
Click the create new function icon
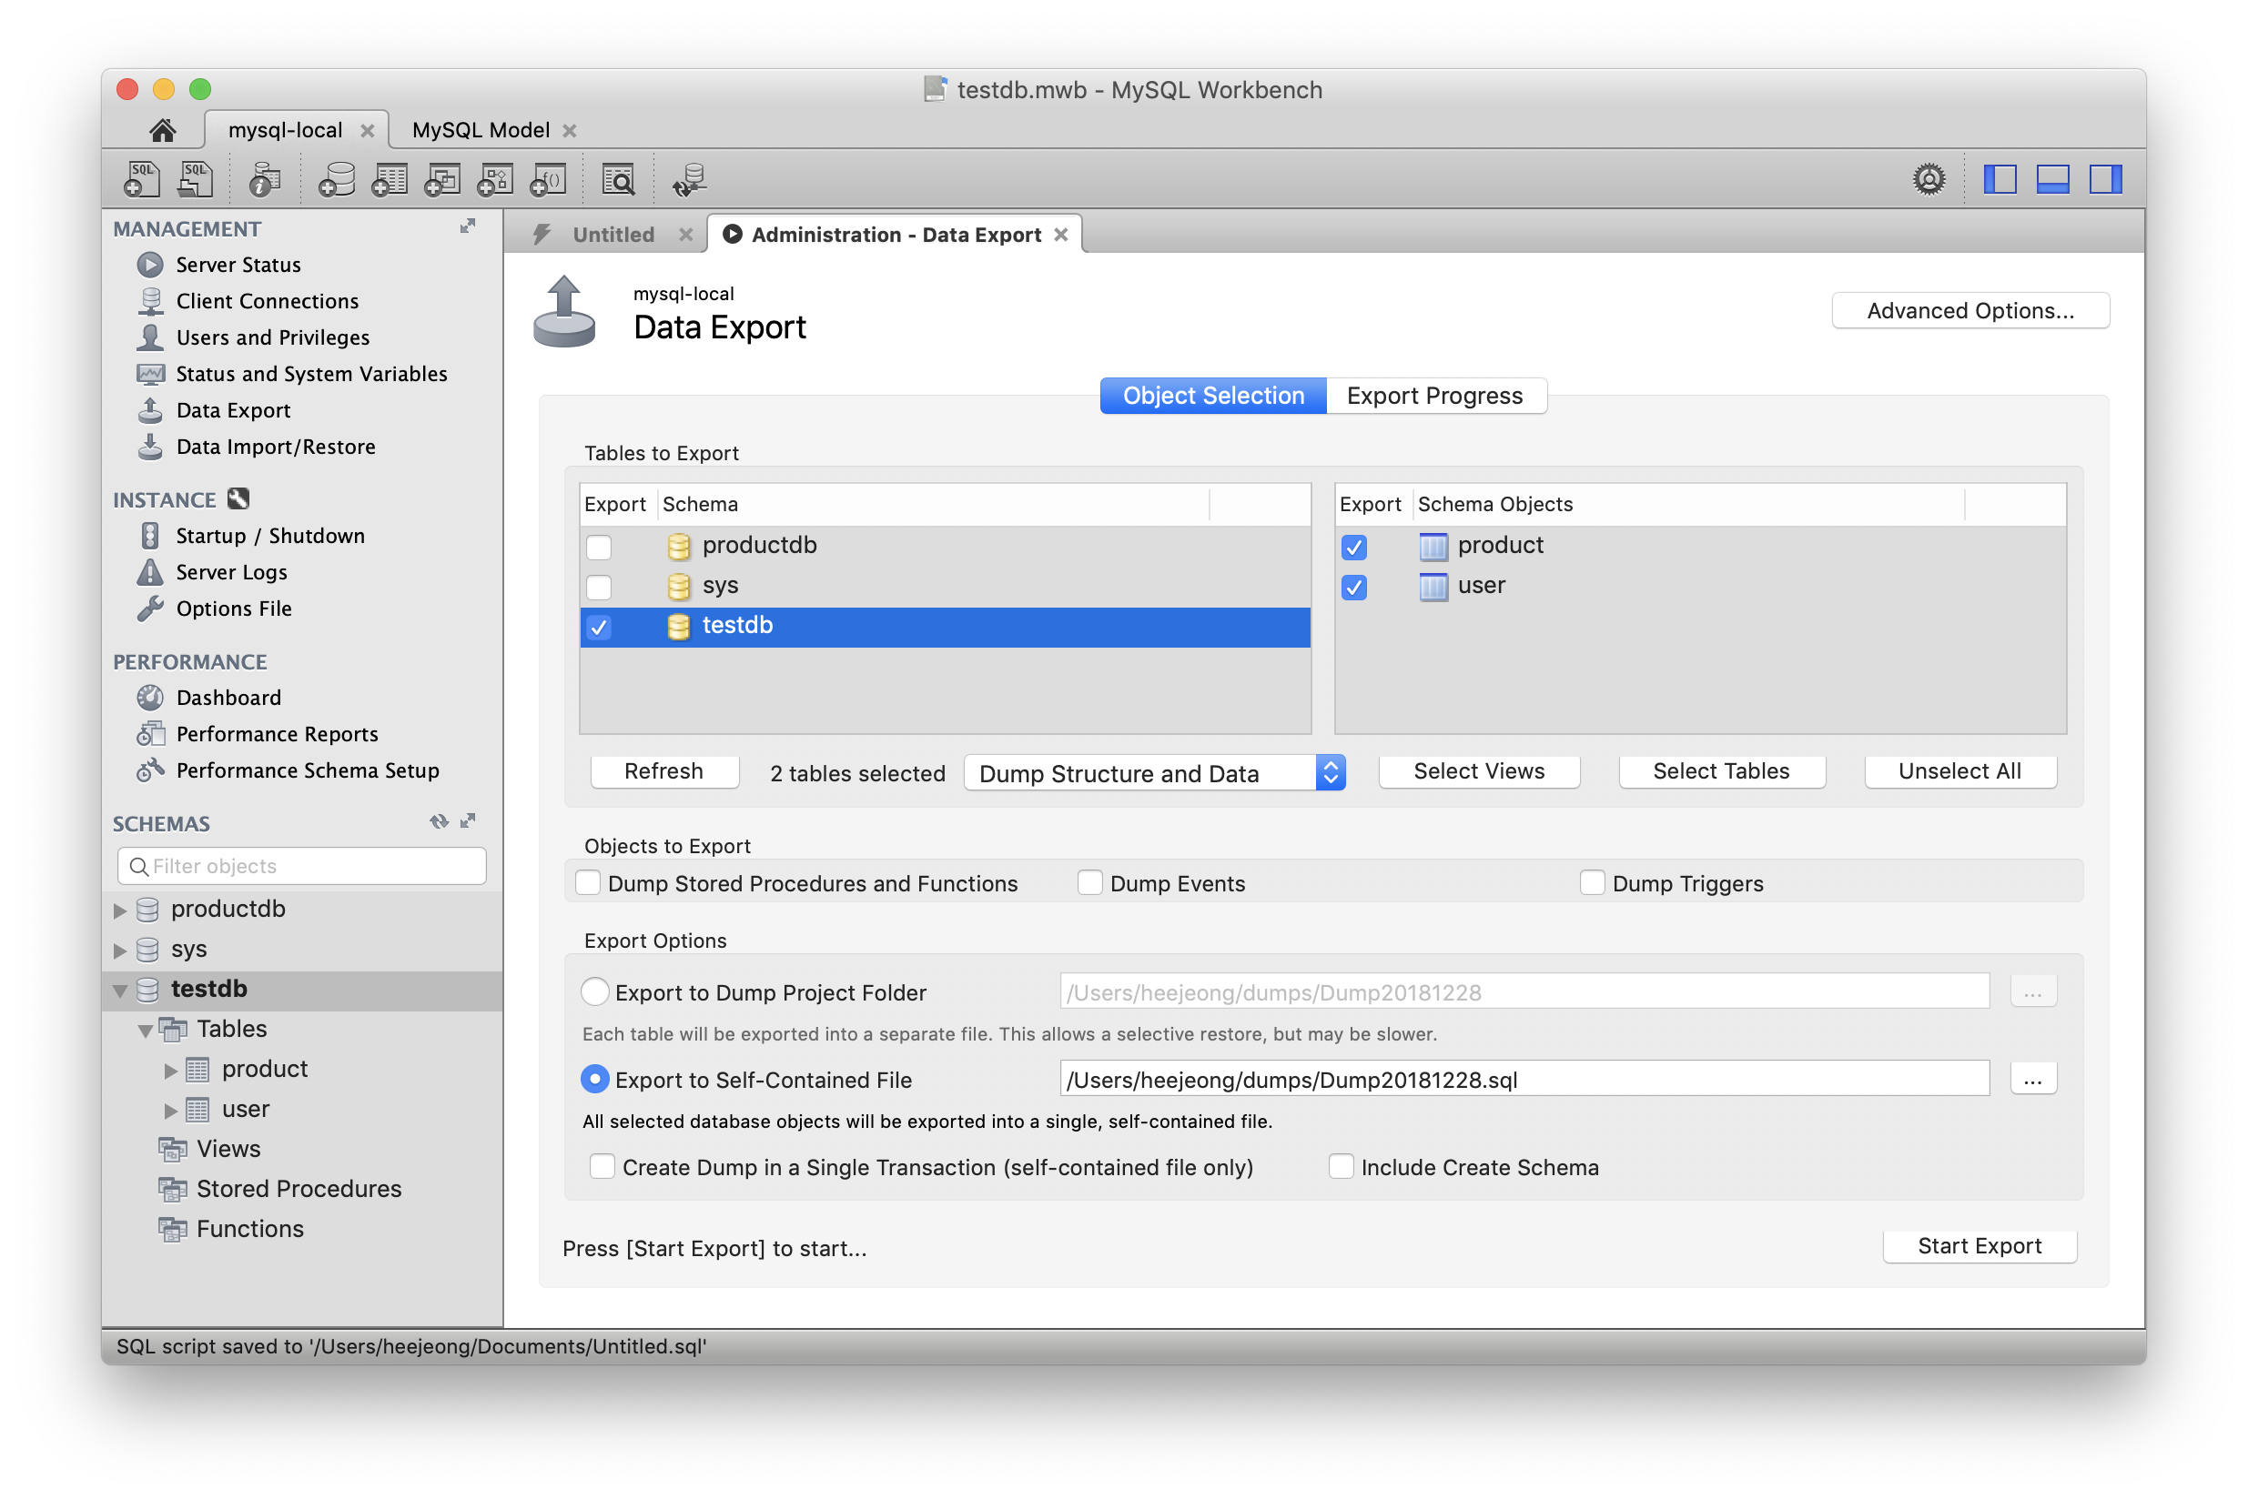click(x=548, y=179)
